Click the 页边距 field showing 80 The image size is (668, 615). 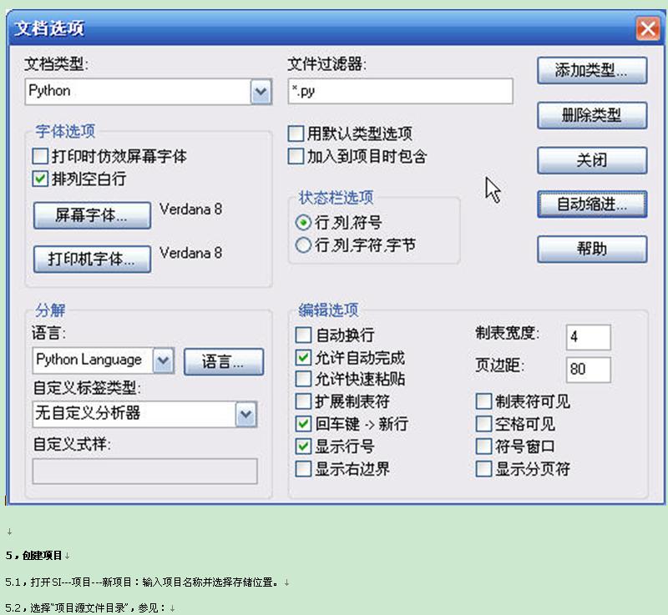[589, 370]
